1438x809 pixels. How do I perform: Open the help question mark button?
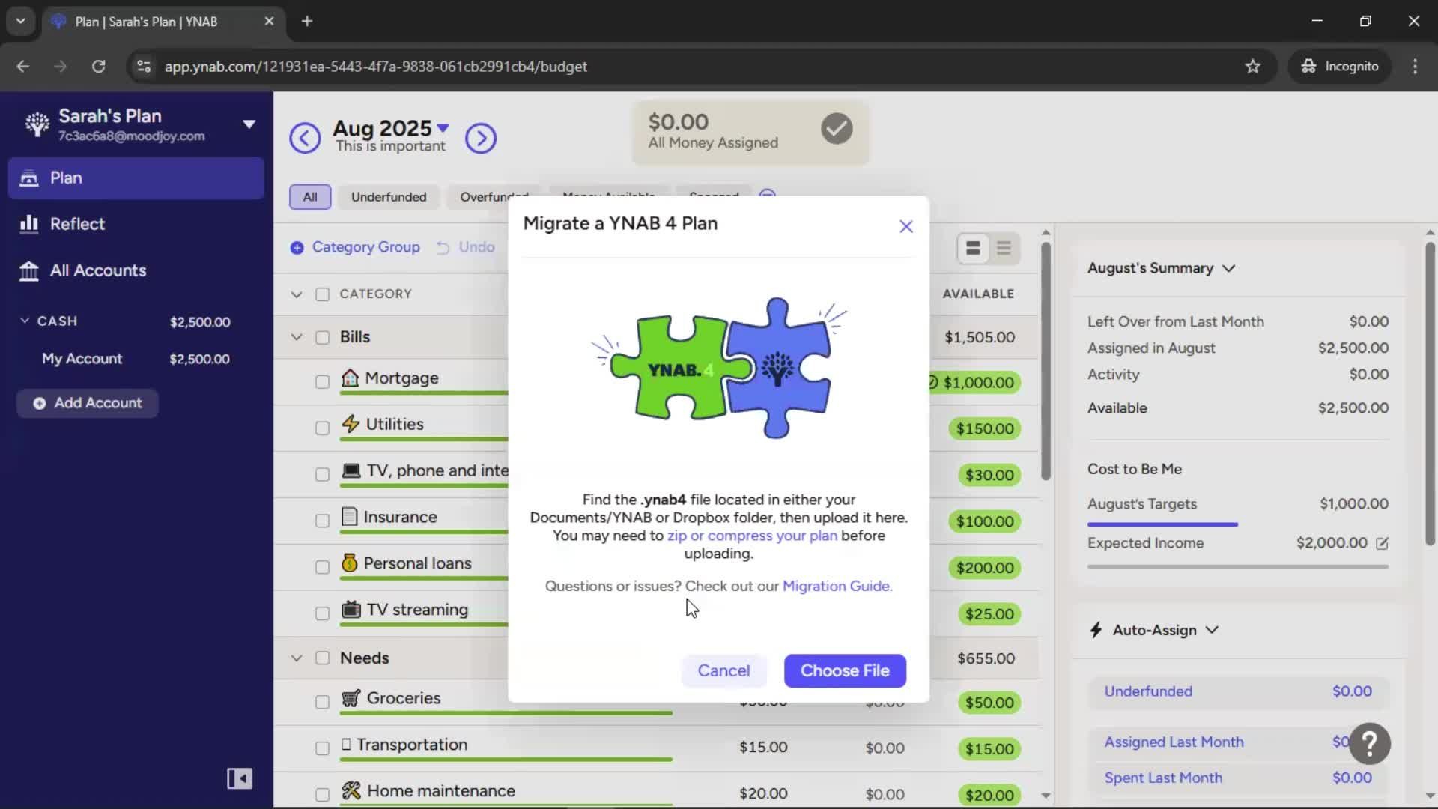(x=1370, y=743)
